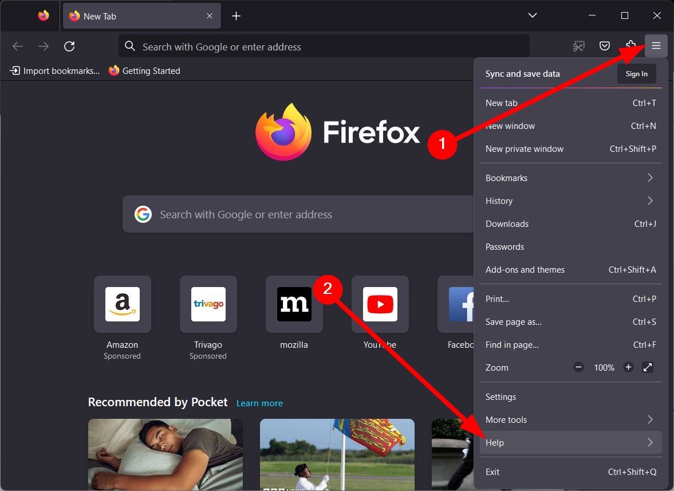
Task: Focus the address bar search field
Action: pyautogui.click(x=324, y=46)
